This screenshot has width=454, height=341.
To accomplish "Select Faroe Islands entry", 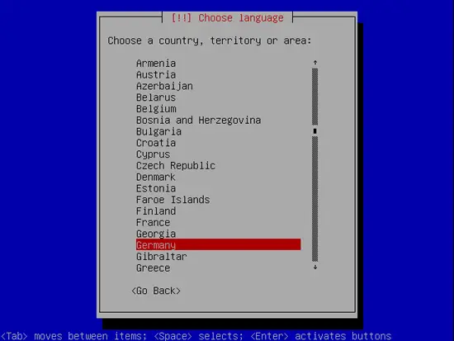I will pos(173,200).
